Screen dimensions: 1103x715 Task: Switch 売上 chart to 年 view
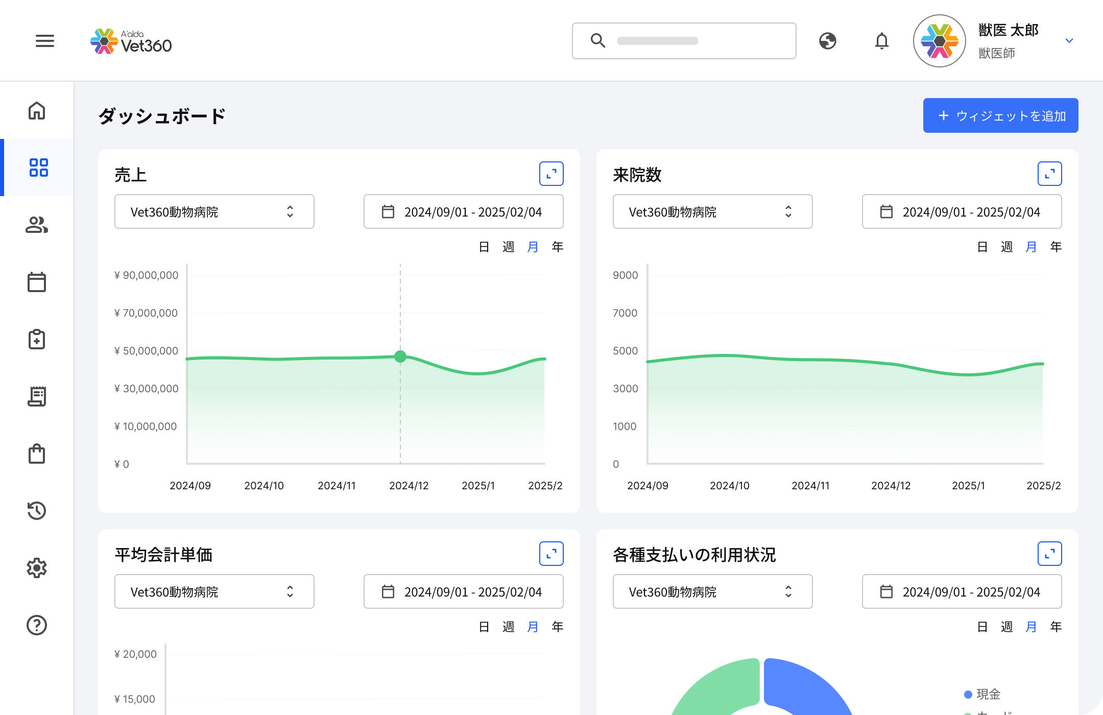click(x=558, y=247)
